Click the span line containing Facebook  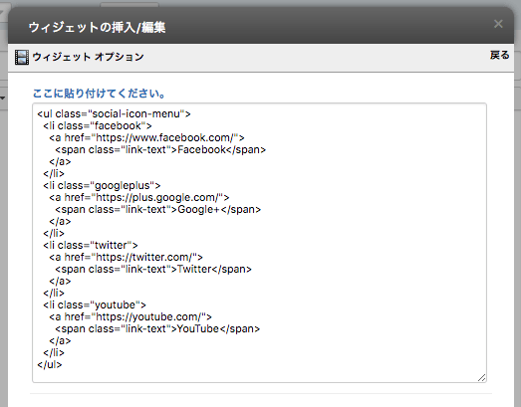click(x=160, y=149)
